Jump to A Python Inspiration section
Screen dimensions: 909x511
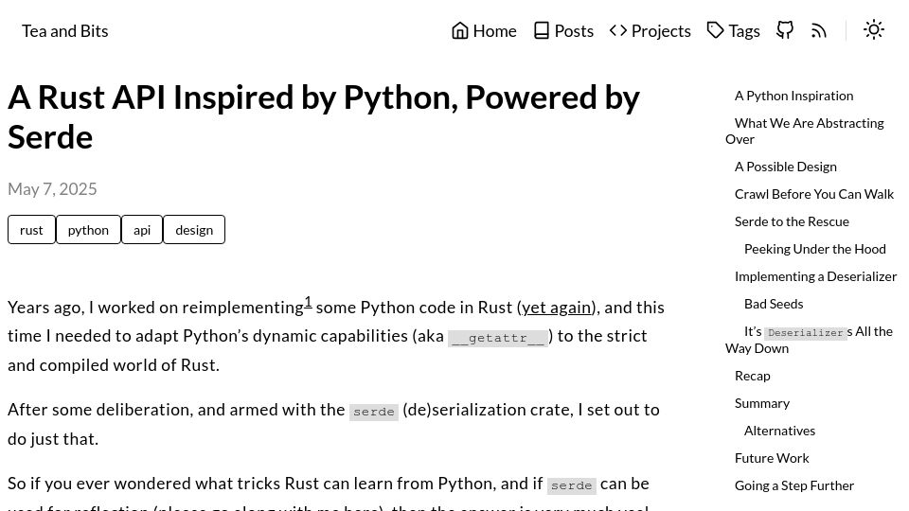click(793, 96)
